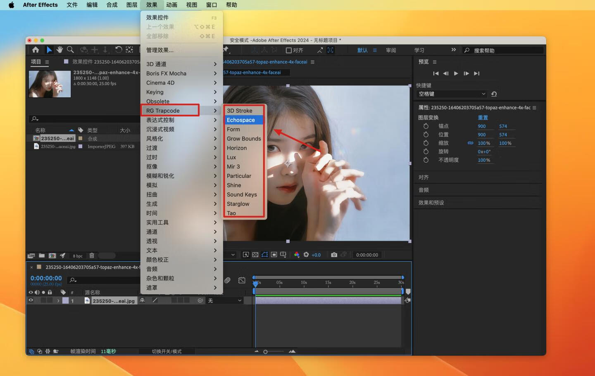Open the 快捷键 dropdown showing 空格键
595x376 pixels.
tap(451, 94)
